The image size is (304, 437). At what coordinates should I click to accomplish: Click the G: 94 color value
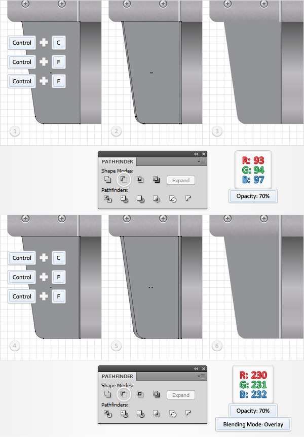coord(253,170)
